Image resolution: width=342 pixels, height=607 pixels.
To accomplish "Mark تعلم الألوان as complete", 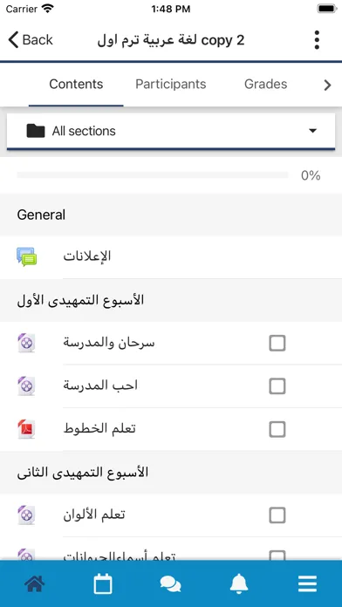I will click(277, 515).
